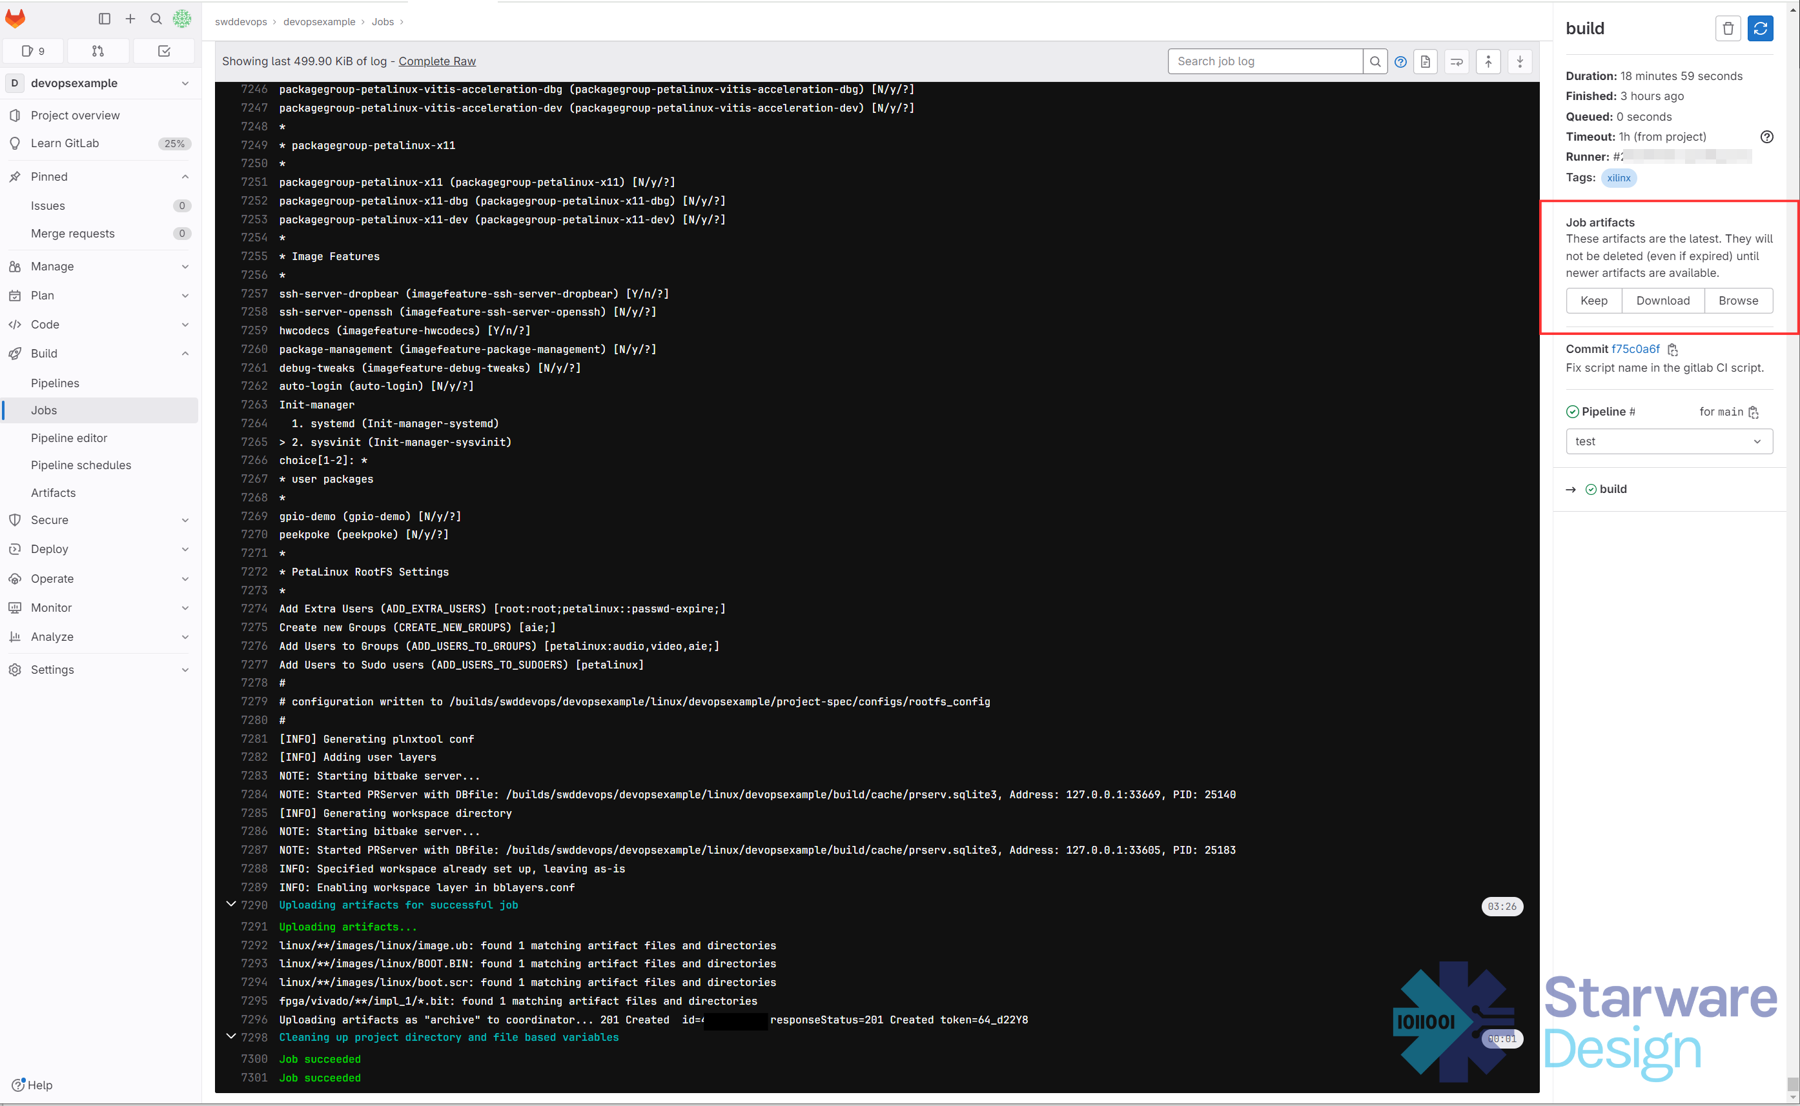Screen dimensions: 1800x1106
Task: Show the raw job log
Action: click(x=1426, y=61)
